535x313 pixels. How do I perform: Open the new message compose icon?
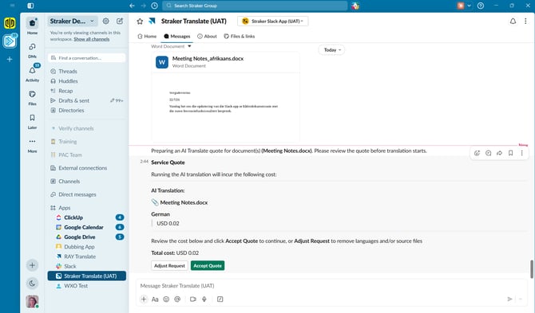click(x=120, y=21)
